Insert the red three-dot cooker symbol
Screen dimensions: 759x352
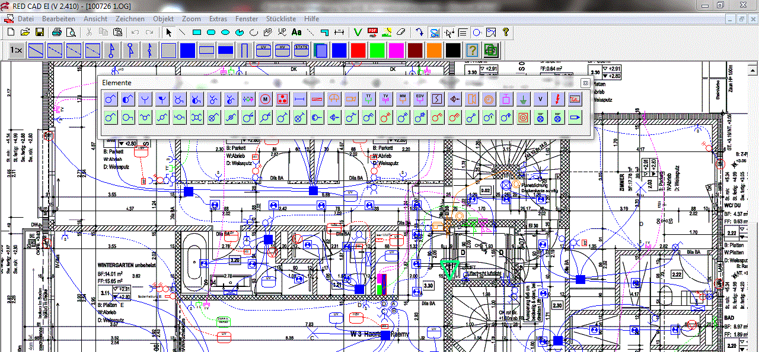(283, 99)
